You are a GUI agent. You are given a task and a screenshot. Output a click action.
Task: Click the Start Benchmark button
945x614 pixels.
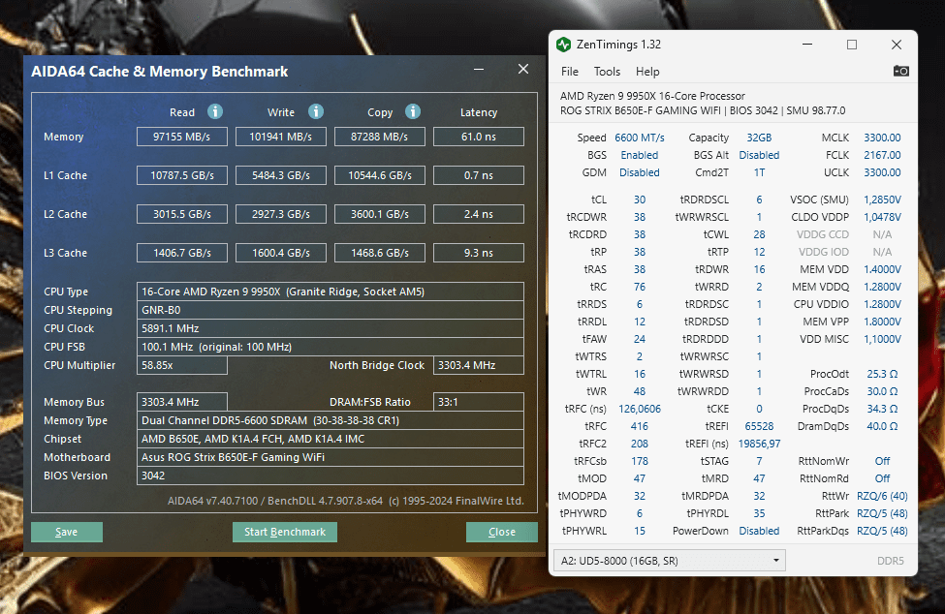tap(284, 532)
